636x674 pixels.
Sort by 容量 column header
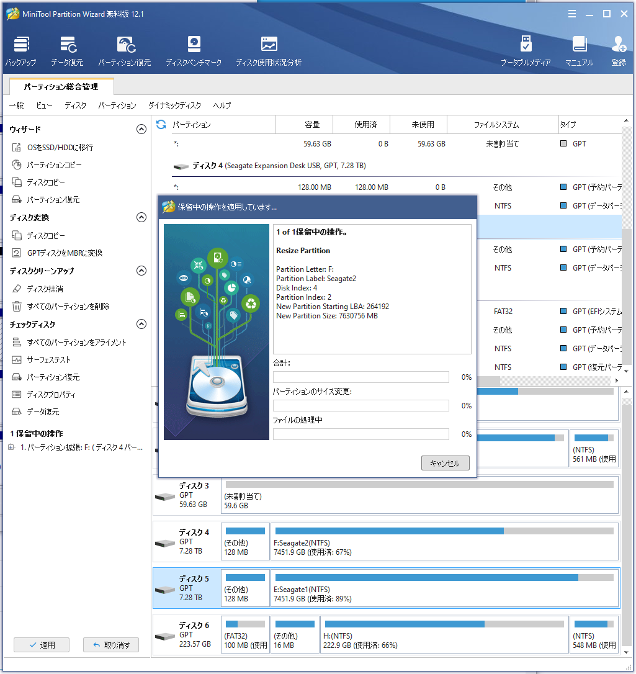click(304, 125)
